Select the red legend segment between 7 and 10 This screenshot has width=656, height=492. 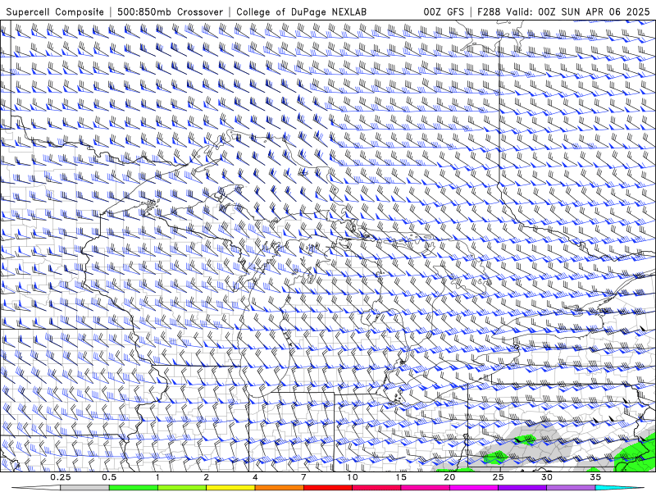328,488
